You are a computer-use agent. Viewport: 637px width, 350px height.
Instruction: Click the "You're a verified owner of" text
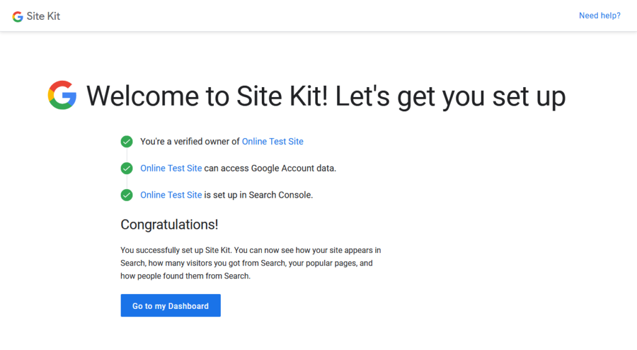(190, 142)
